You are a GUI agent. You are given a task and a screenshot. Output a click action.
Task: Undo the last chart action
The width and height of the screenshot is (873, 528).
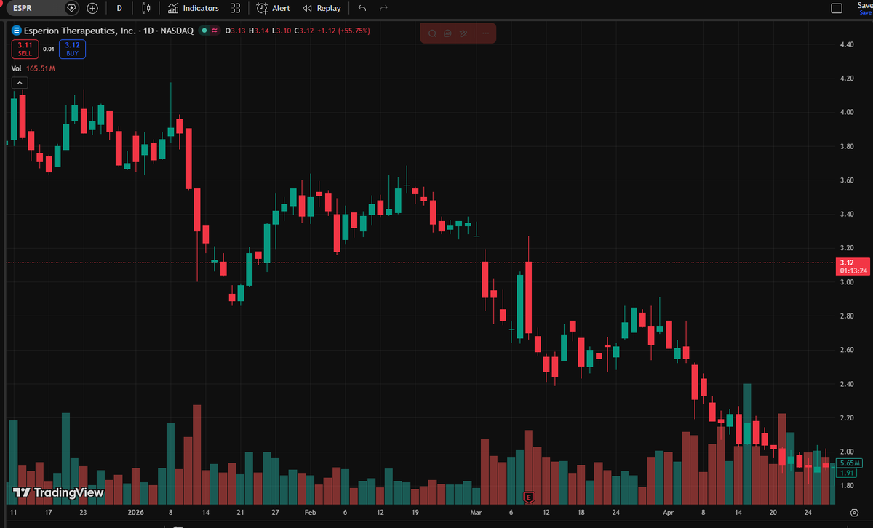point(362,8)
